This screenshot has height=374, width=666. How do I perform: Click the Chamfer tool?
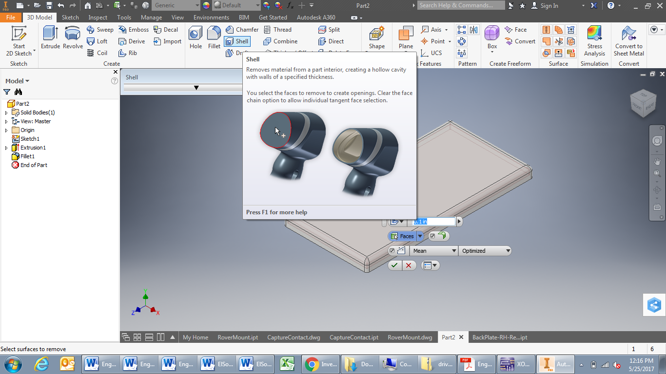point(242,30)
